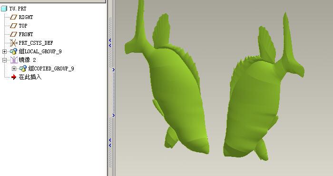333x176 pixels.
Task: Expand the 组LOCAL_GROUP_9 node
Action: (x=4, y=51)
